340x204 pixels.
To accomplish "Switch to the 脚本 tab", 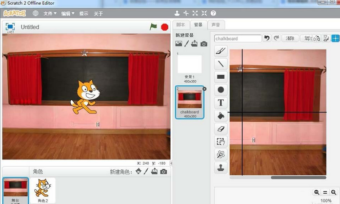I will (x=181, y=25).
